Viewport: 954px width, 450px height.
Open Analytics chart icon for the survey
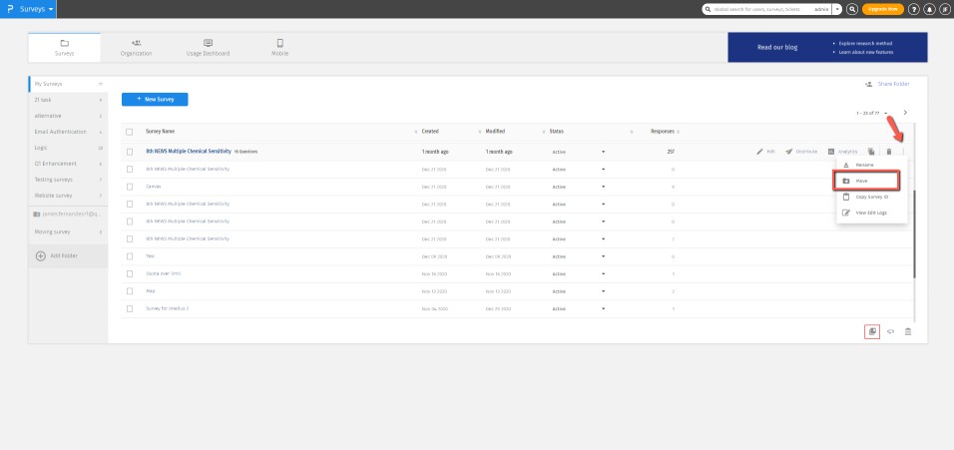(x=831, y=152)
